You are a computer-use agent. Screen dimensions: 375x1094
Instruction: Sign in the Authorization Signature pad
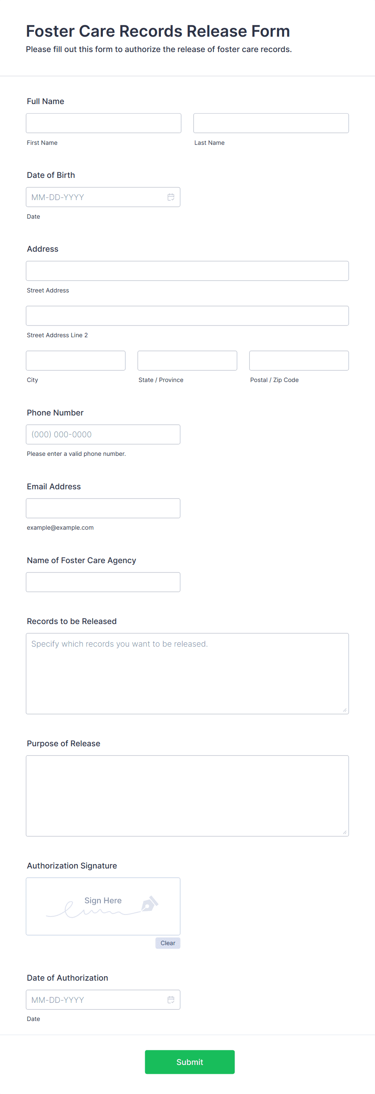coord(103,906)
